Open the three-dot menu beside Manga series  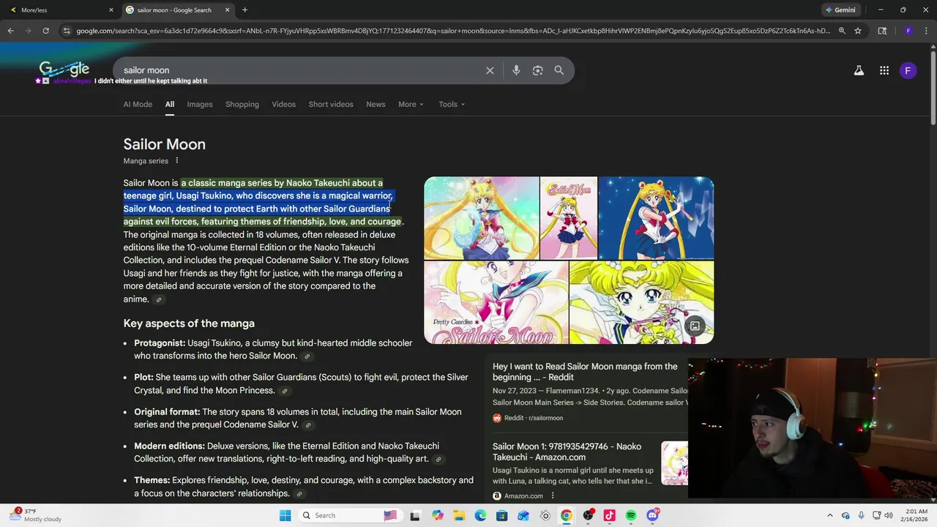click(x=176, y=160)
